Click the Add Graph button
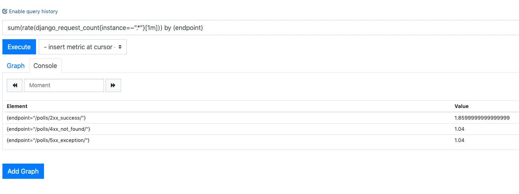The height and width of the screenshot is (194, 519). (23, 171)
